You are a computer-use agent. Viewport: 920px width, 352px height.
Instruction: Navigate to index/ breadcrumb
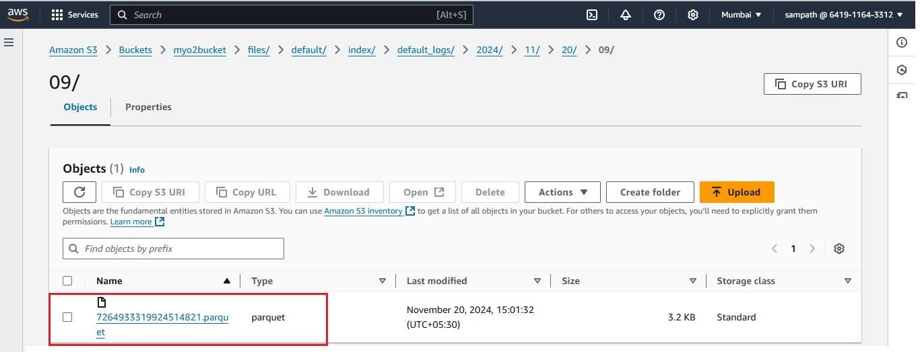point(362,50)
